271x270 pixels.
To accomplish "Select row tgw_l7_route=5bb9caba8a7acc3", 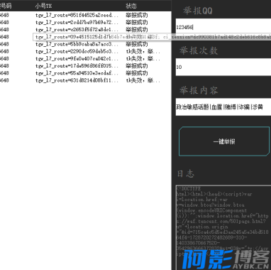I will (86, 44).
